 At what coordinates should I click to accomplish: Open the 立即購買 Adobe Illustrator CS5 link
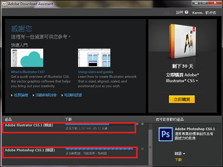tap(182, 78)
